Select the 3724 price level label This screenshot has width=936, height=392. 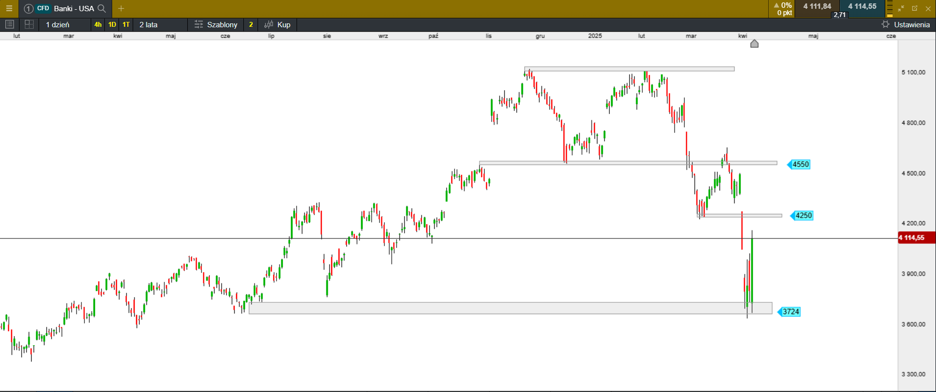790,312
